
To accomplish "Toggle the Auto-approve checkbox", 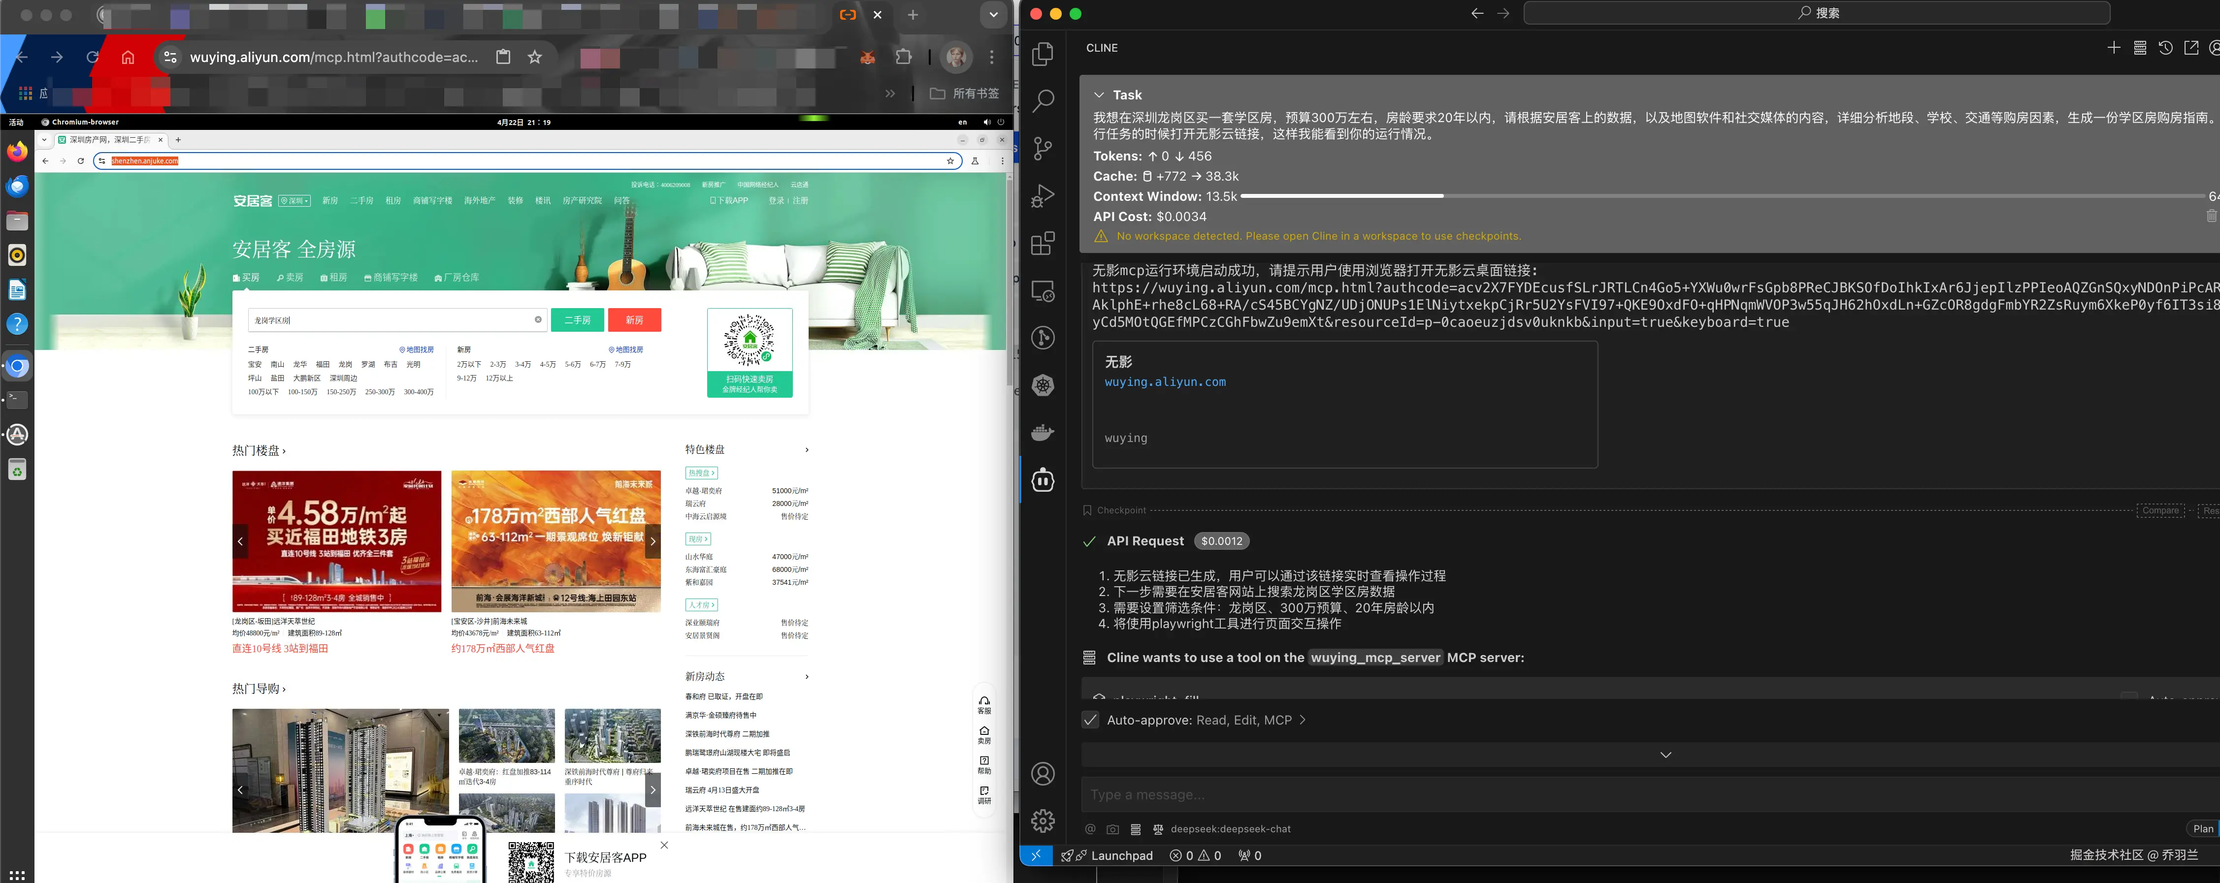I will (1090, 720).
